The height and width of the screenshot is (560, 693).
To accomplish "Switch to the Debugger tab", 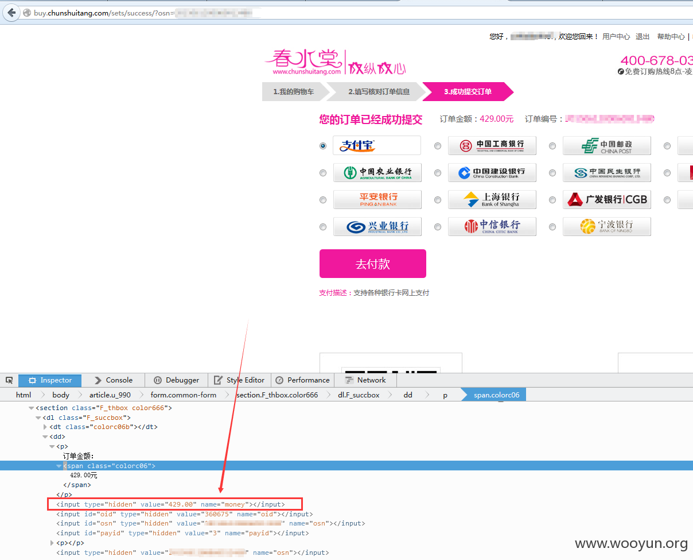I will point(177,380).
